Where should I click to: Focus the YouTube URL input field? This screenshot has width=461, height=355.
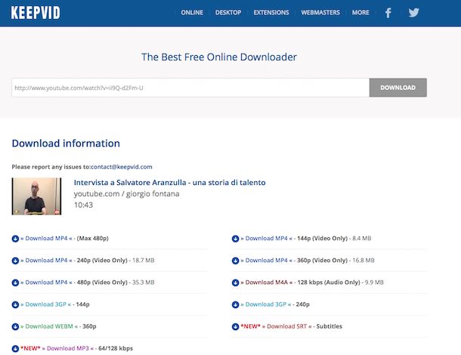click(190, 88)
